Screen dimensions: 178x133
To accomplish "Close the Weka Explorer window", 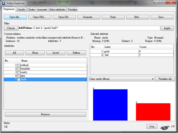I will click(171, 2).
